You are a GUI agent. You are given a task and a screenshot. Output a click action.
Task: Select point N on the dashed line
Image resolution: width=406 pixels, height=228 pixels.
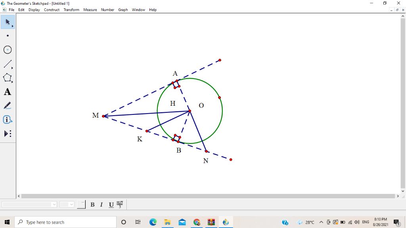[206, 151]
